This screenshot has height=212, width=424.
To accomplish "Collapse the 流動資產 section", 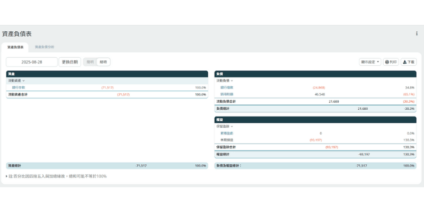I will pyautogui.click(x=16, y=81).
